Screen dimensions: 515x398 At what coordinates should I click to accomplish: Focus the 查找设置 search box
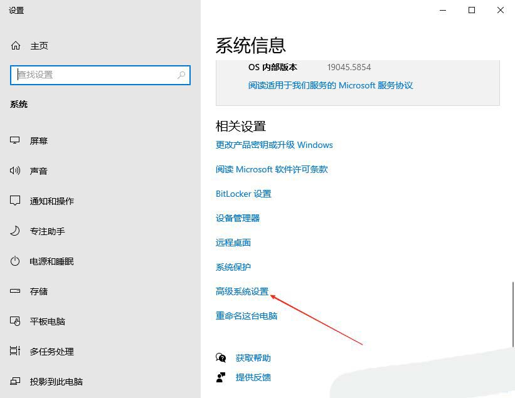(100, 75)
